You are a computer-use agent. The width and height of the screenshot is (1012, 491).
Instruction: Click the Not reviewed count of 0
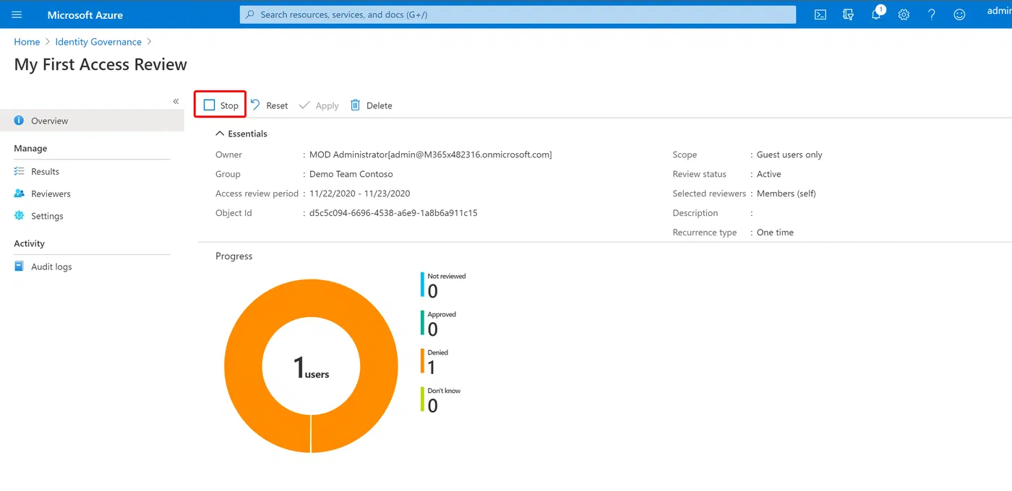tap(432, 291)
